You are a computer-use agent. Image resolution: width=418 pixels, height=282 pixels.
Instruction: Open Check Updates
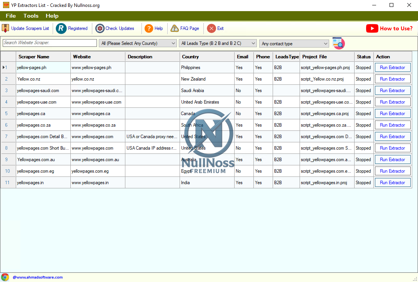click(100, 28)
